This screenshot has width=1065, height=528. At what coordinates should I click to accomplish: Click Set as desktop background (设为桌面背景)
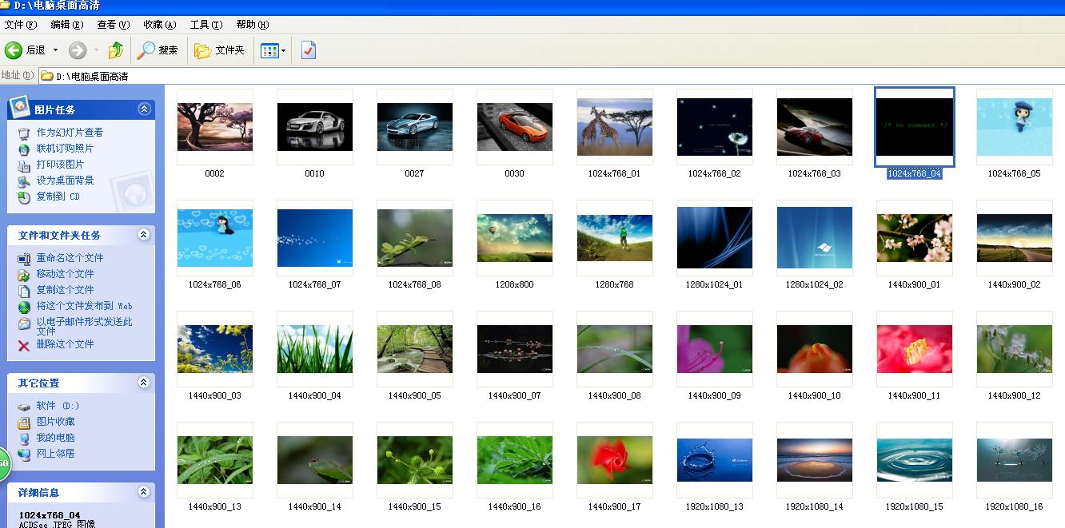pos(65,181)
